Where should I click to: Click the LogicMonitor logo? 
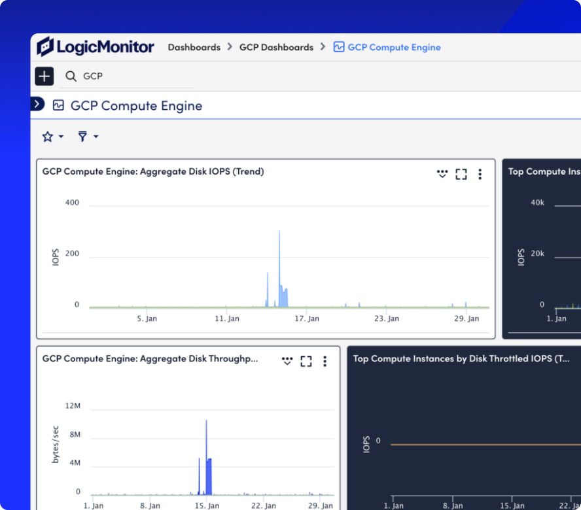pos(96,46)
